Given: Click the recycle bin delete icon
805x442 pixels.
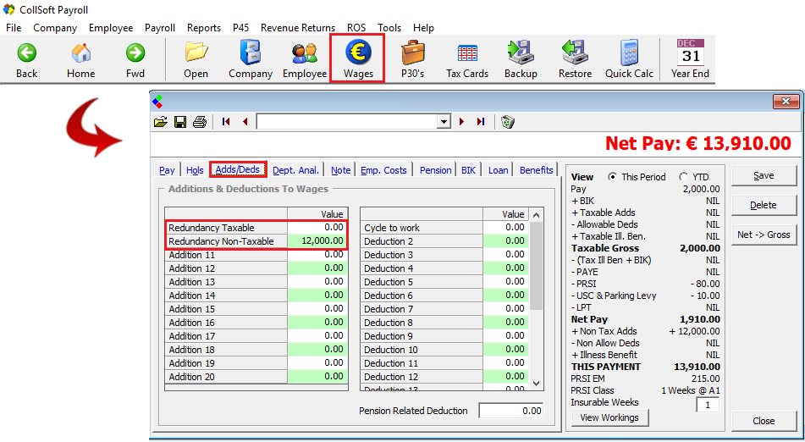Looking at the screenshot, I should point(507,122).
